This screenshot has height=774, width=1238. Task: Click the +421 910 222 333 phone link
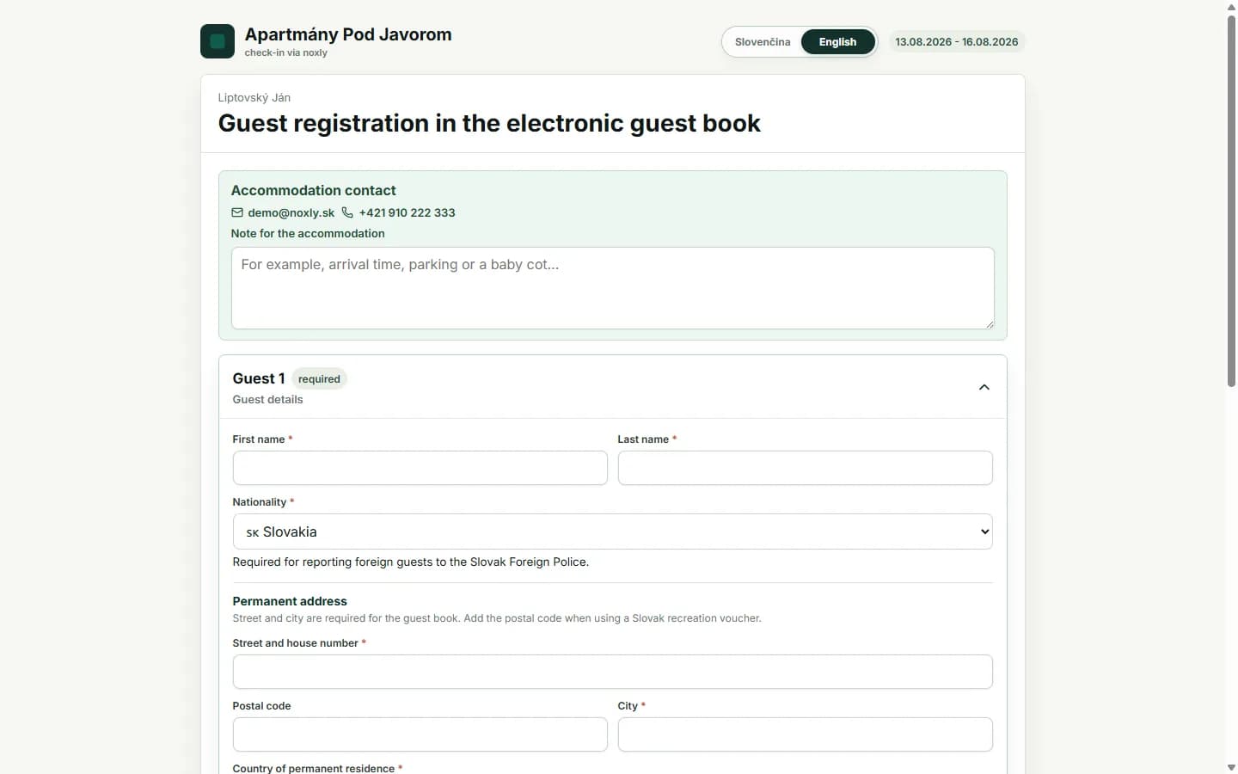[407, 212]
